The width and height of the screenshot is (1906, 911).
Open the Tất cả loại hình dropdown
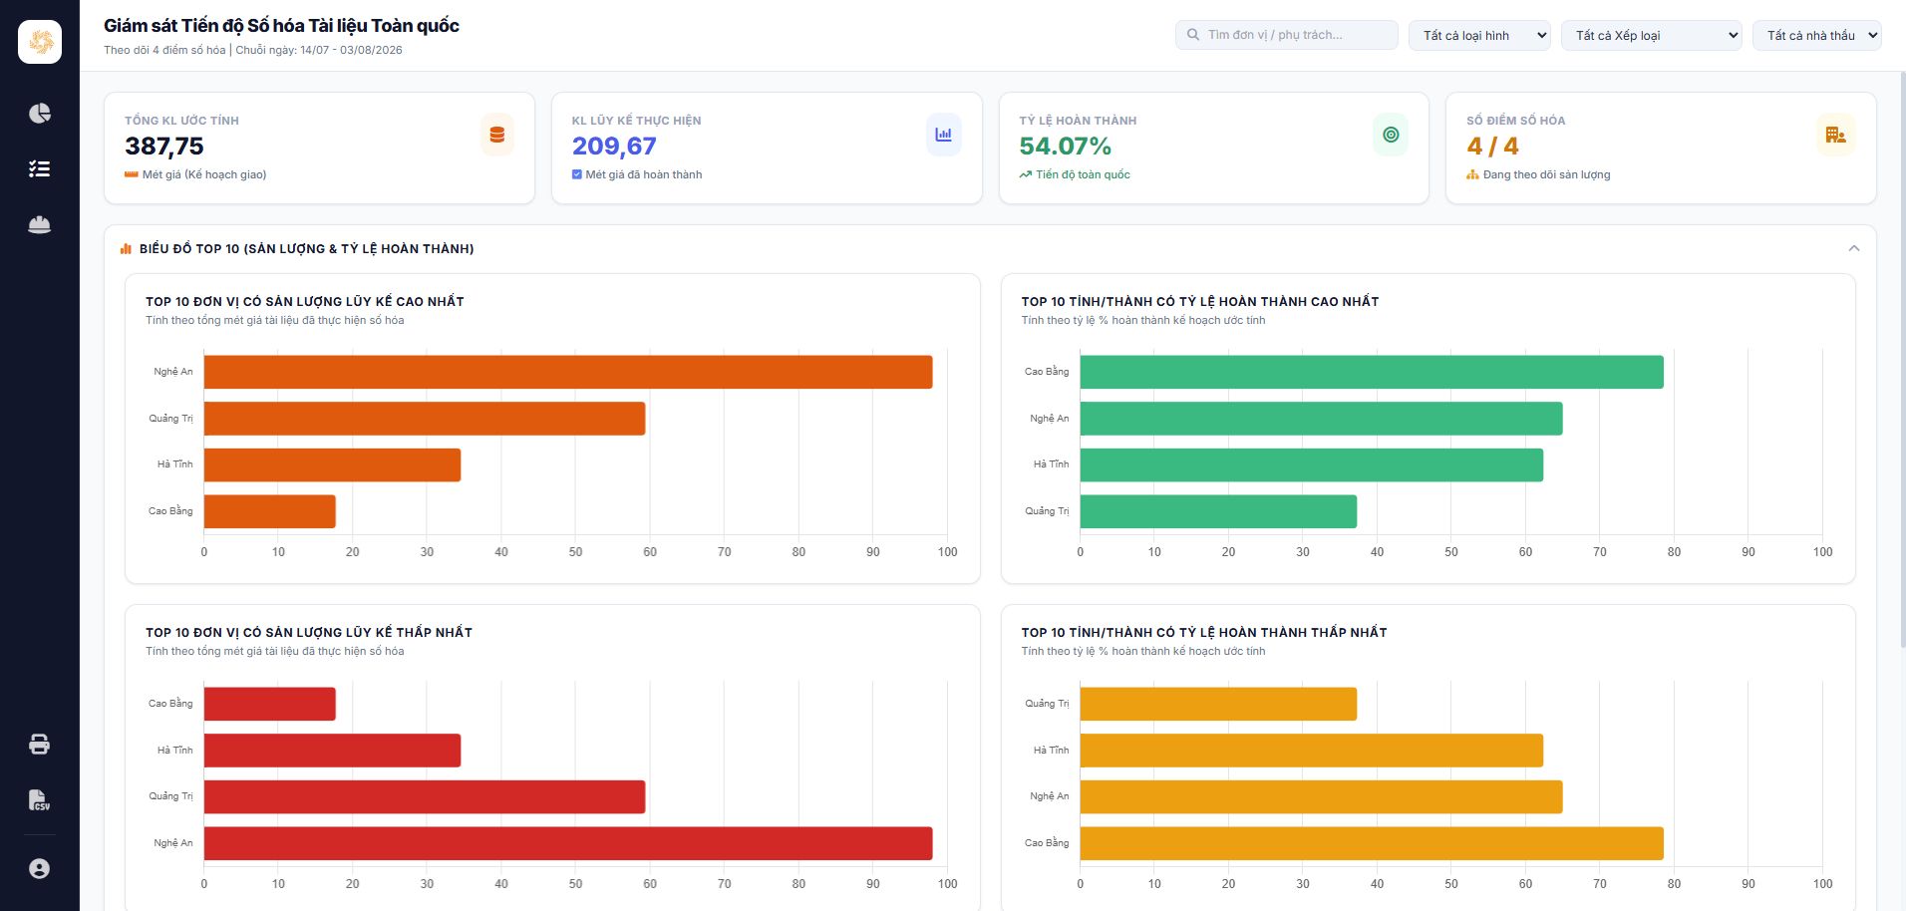pyautogui.click(x=1479, y=35)
